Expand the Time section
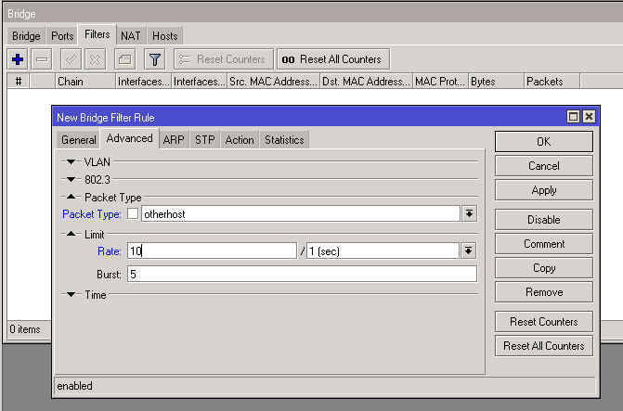The width and height of the screenshot is (623, 411). click(x=71, y=295)
